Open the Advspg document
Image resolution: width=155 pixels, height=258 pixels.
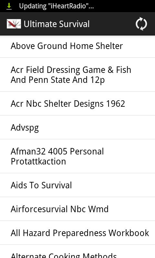77,127
